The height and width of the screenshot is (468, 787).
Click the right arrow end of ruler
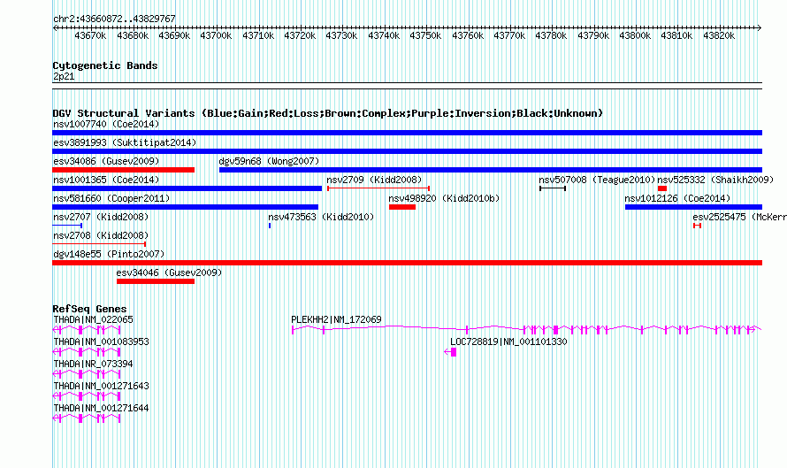[760, 28]
